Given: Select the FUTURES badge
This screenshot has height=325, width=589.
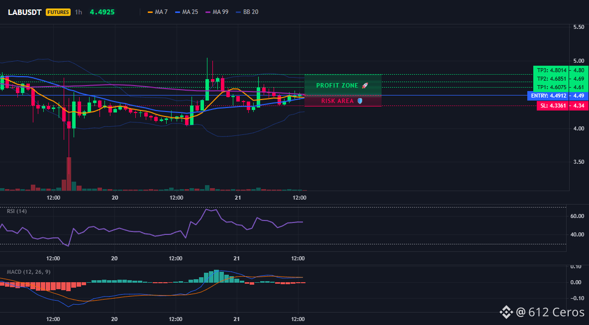Looking at the screenshot, I should tap(58, 12).
